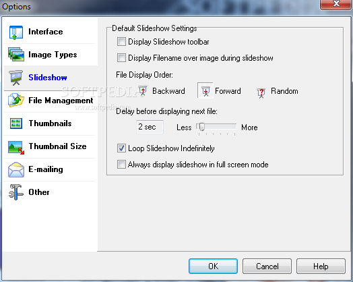Click the 'File Display Order:' label

[144, 75]
